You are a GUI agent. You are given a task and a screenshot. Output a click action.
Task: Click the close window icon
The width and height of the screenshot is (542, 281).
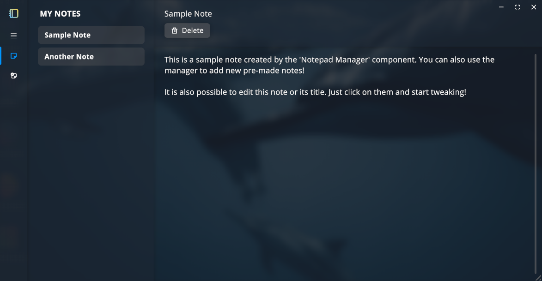click(x=534, y=7)
